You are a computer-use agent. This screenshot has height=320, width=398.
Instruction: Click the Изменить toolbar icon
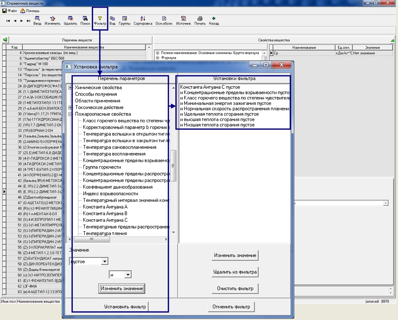53,19
